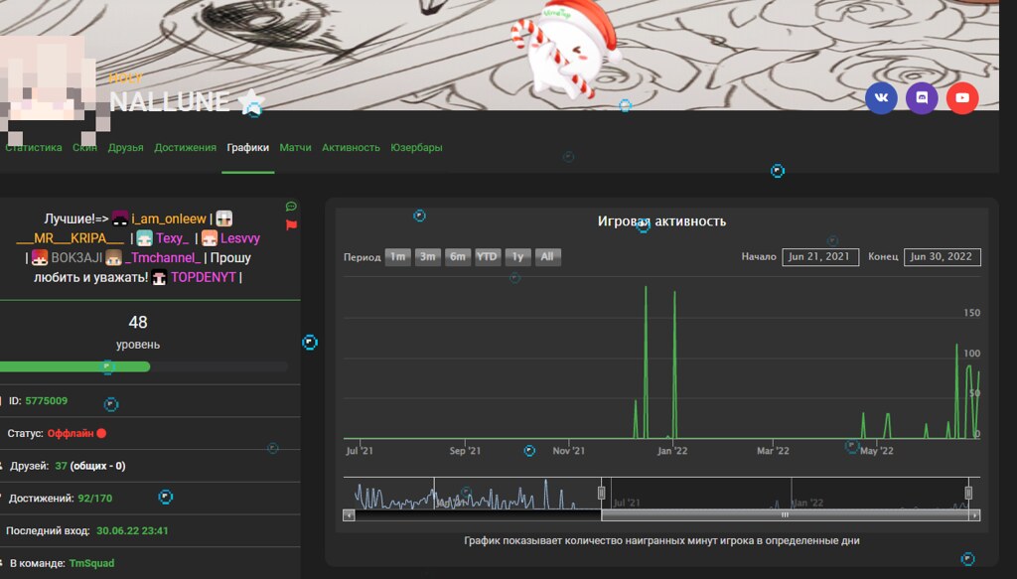The height and width of the screenshot is (579, 1017).
Task: Click the player avatar next to TOPDENYT
Action: click(x=159, y=277)
